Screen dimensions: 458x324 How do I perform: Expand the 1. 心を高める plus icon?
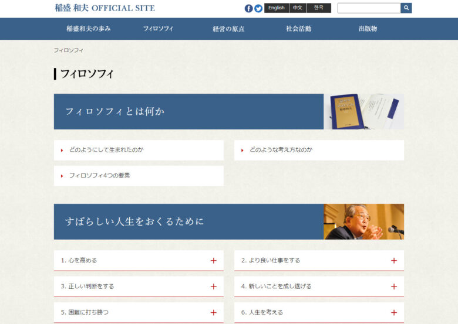[x=214, y=261]
